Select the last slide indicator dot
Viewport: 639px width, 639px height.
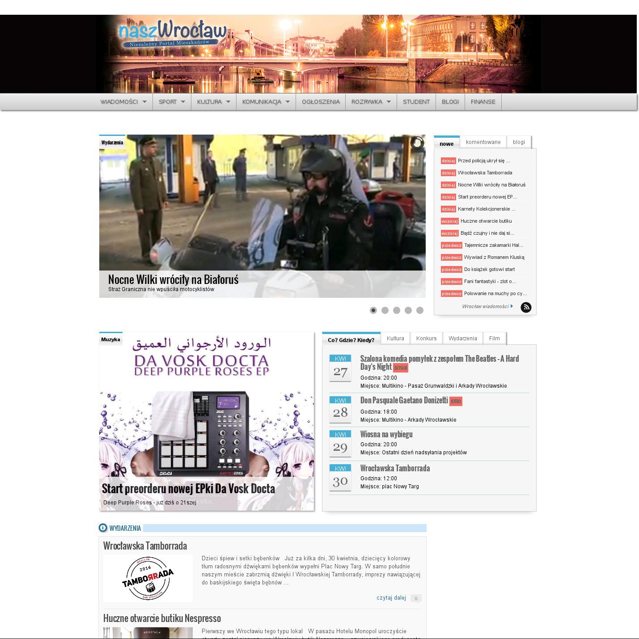[x=420, y=310]
